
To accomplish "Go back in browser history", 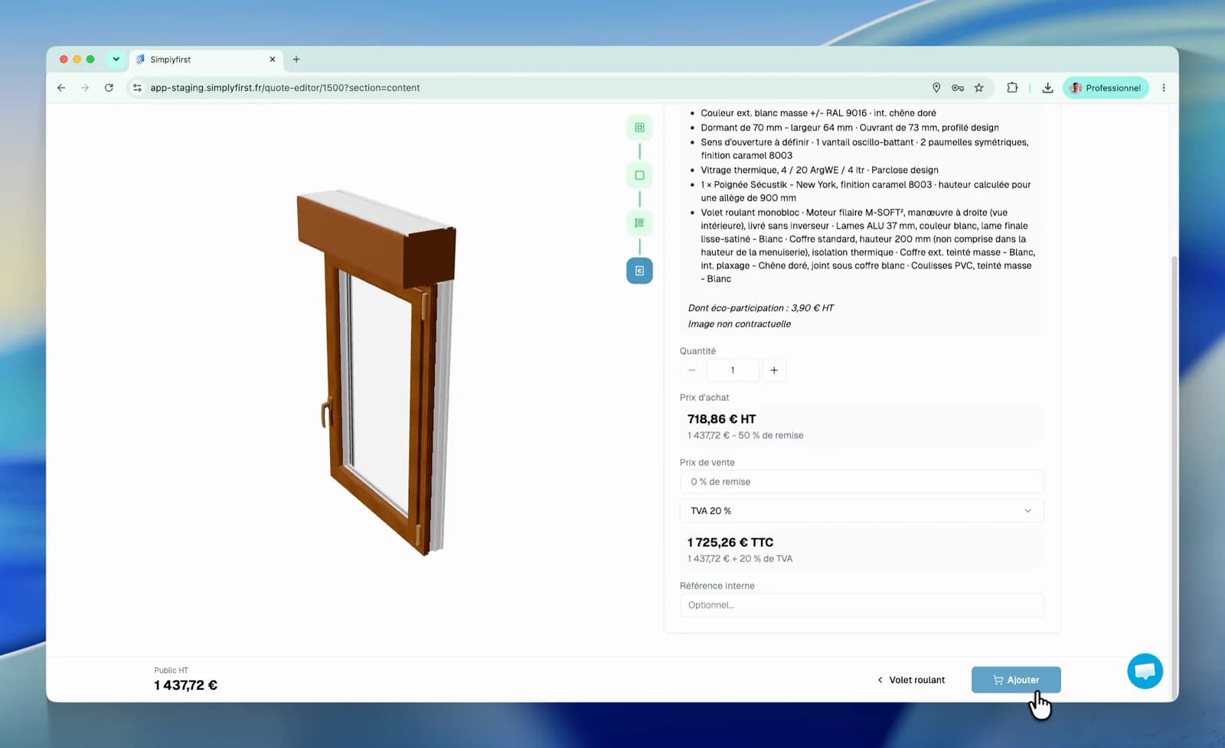I will coord(61,88).
